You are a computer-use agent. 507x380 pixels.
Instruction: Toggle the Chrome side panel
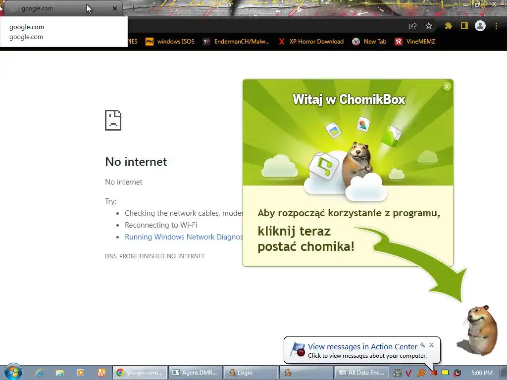(464, 26)
